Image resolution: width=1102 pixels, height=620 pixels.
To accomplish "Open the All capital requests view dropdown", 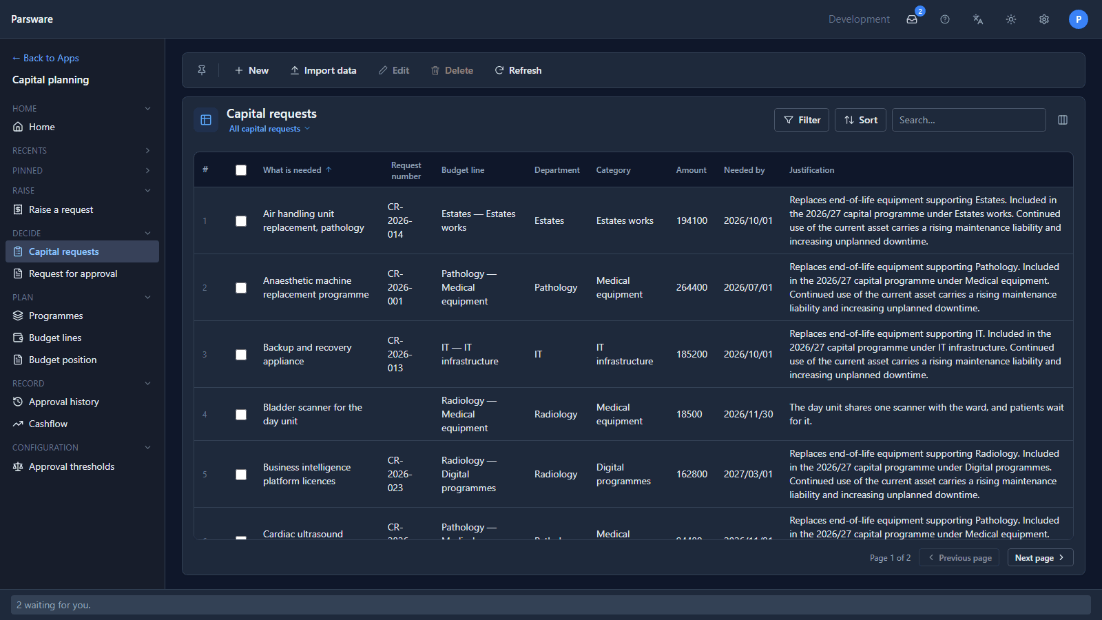I will click(x=269, y=129).
